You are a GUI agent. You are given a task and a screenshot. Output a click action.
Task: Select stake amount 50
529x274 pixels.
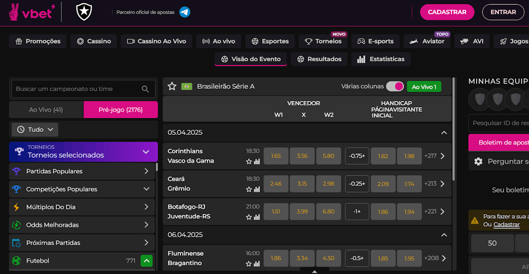pos(492,243)
